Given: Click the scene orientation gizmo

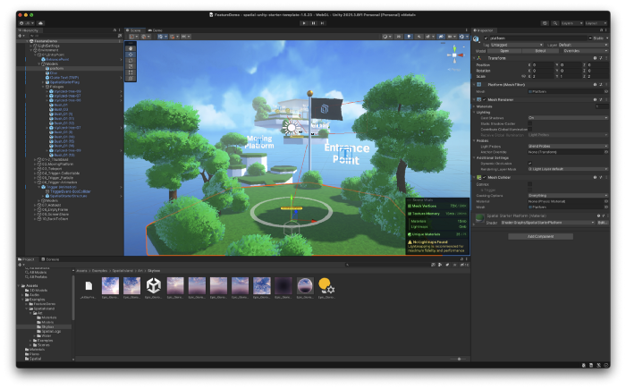Looking at the screenshot, I should 454,55.
